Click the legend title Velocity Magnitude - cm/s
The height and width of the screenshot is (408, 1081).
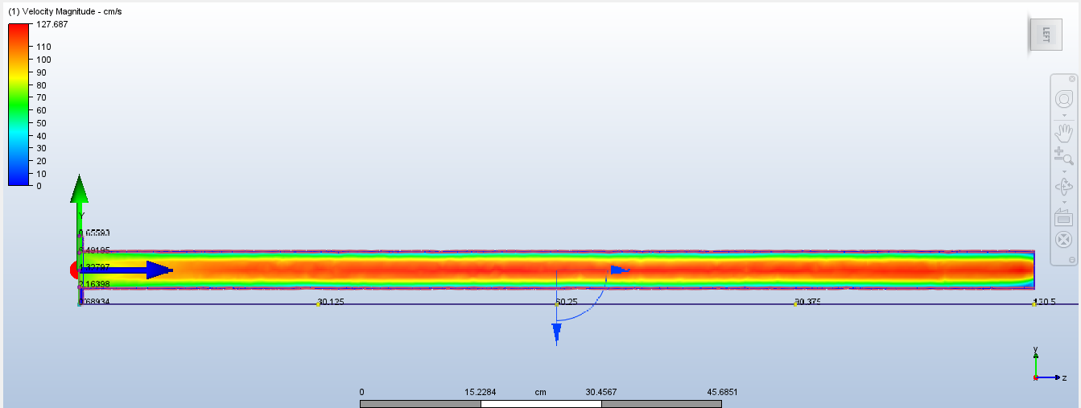point(65,12)
